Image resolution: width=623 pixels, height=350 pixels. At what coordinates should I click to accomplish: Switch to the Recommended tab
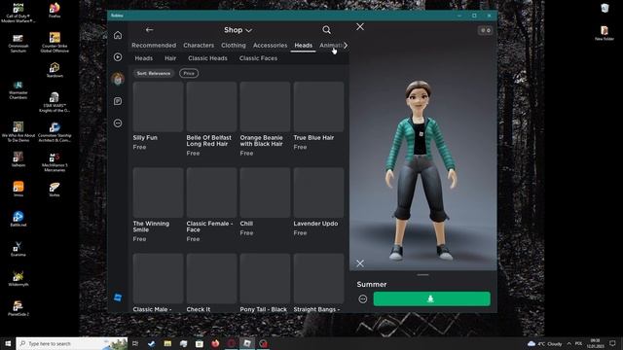[154, 46]
